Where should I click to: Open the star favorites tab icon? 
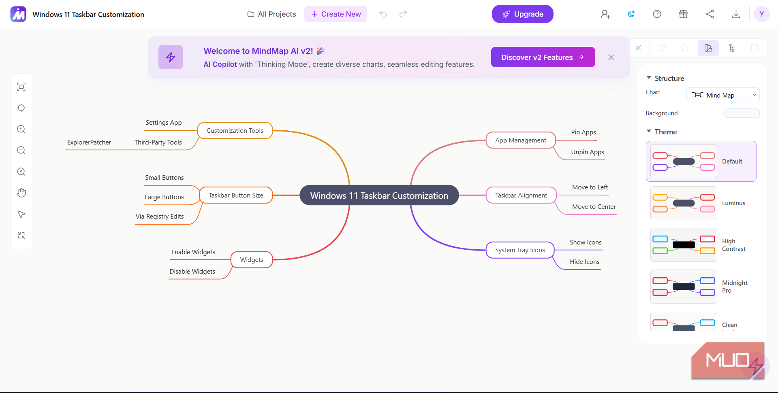click(x=685, y=48)
